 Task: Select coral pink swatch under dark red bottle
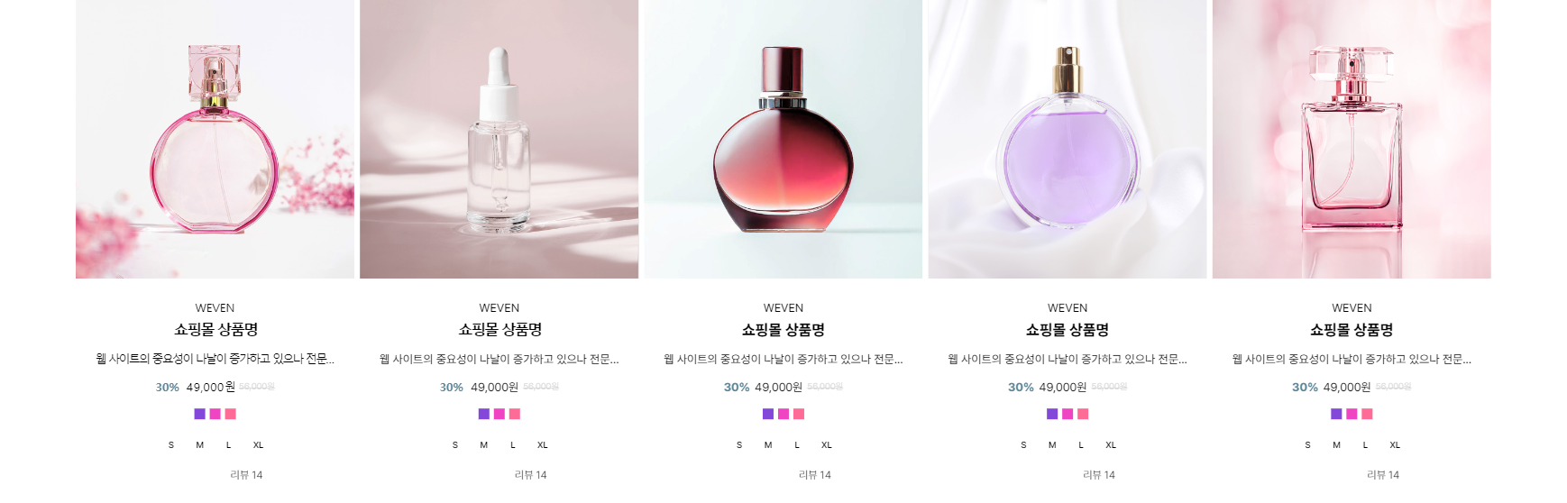pos(799,414)
